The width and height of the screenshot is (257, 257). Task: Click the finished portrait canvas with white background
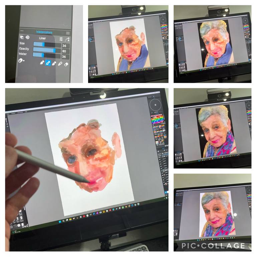[218, 214]
